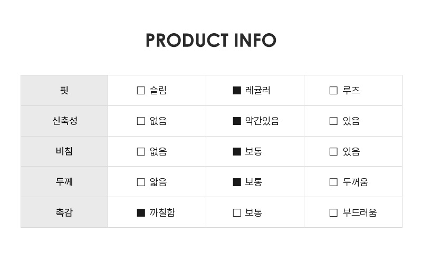Click the PRODUCT INFO heading
Screen dimensions: 422x262
pos(211,41)
